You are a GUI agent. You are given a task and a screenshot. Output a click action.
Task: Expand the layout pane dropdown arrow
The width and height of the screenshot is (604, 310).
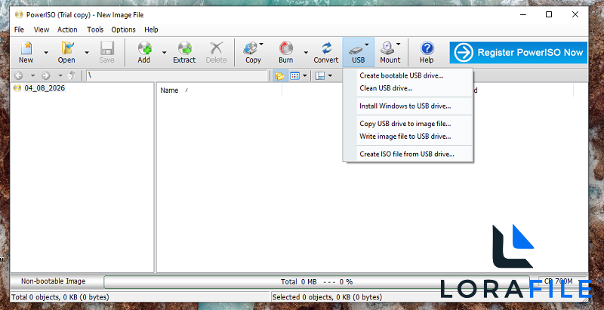[x=330, y=75]
